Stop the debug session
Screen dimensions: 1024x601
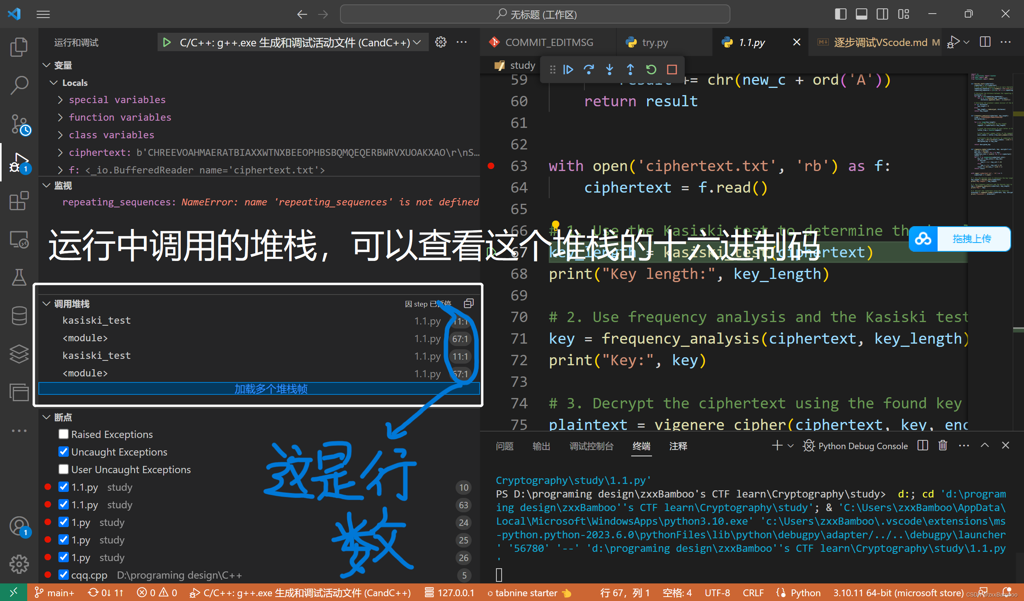pyautogui.click(x=672, y=70)
